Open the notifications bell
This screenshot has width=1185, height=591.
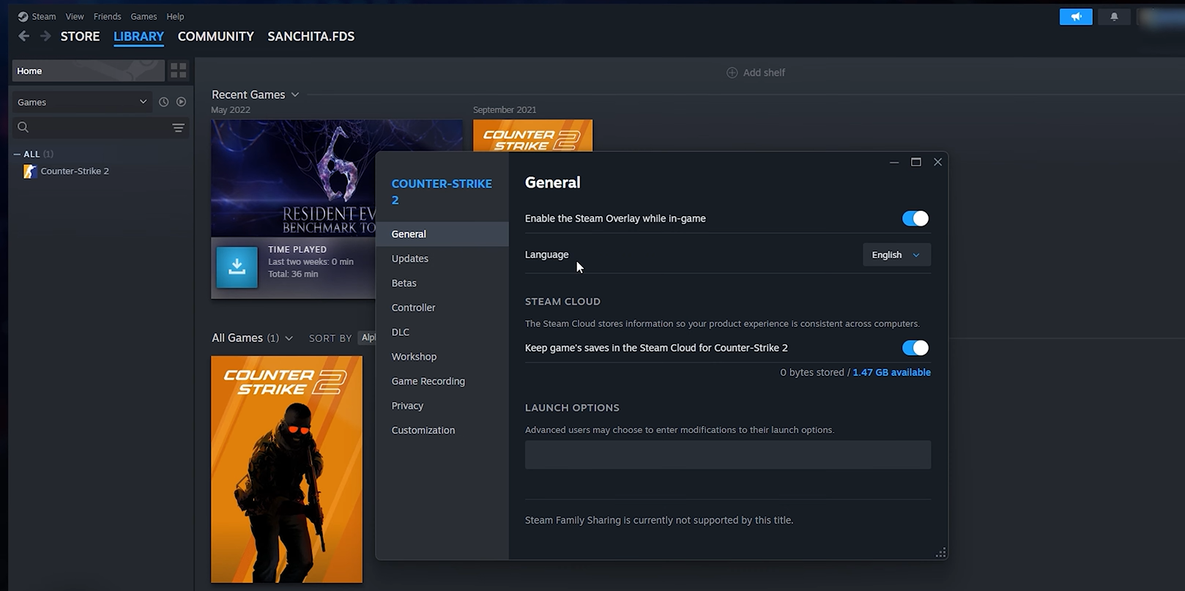coord(1114,17)
